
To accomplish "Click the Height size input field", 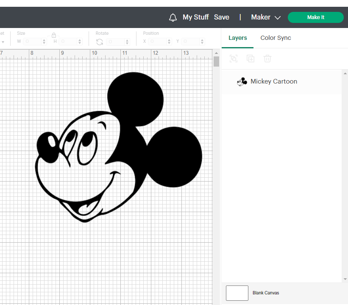I will pos(68,41).
